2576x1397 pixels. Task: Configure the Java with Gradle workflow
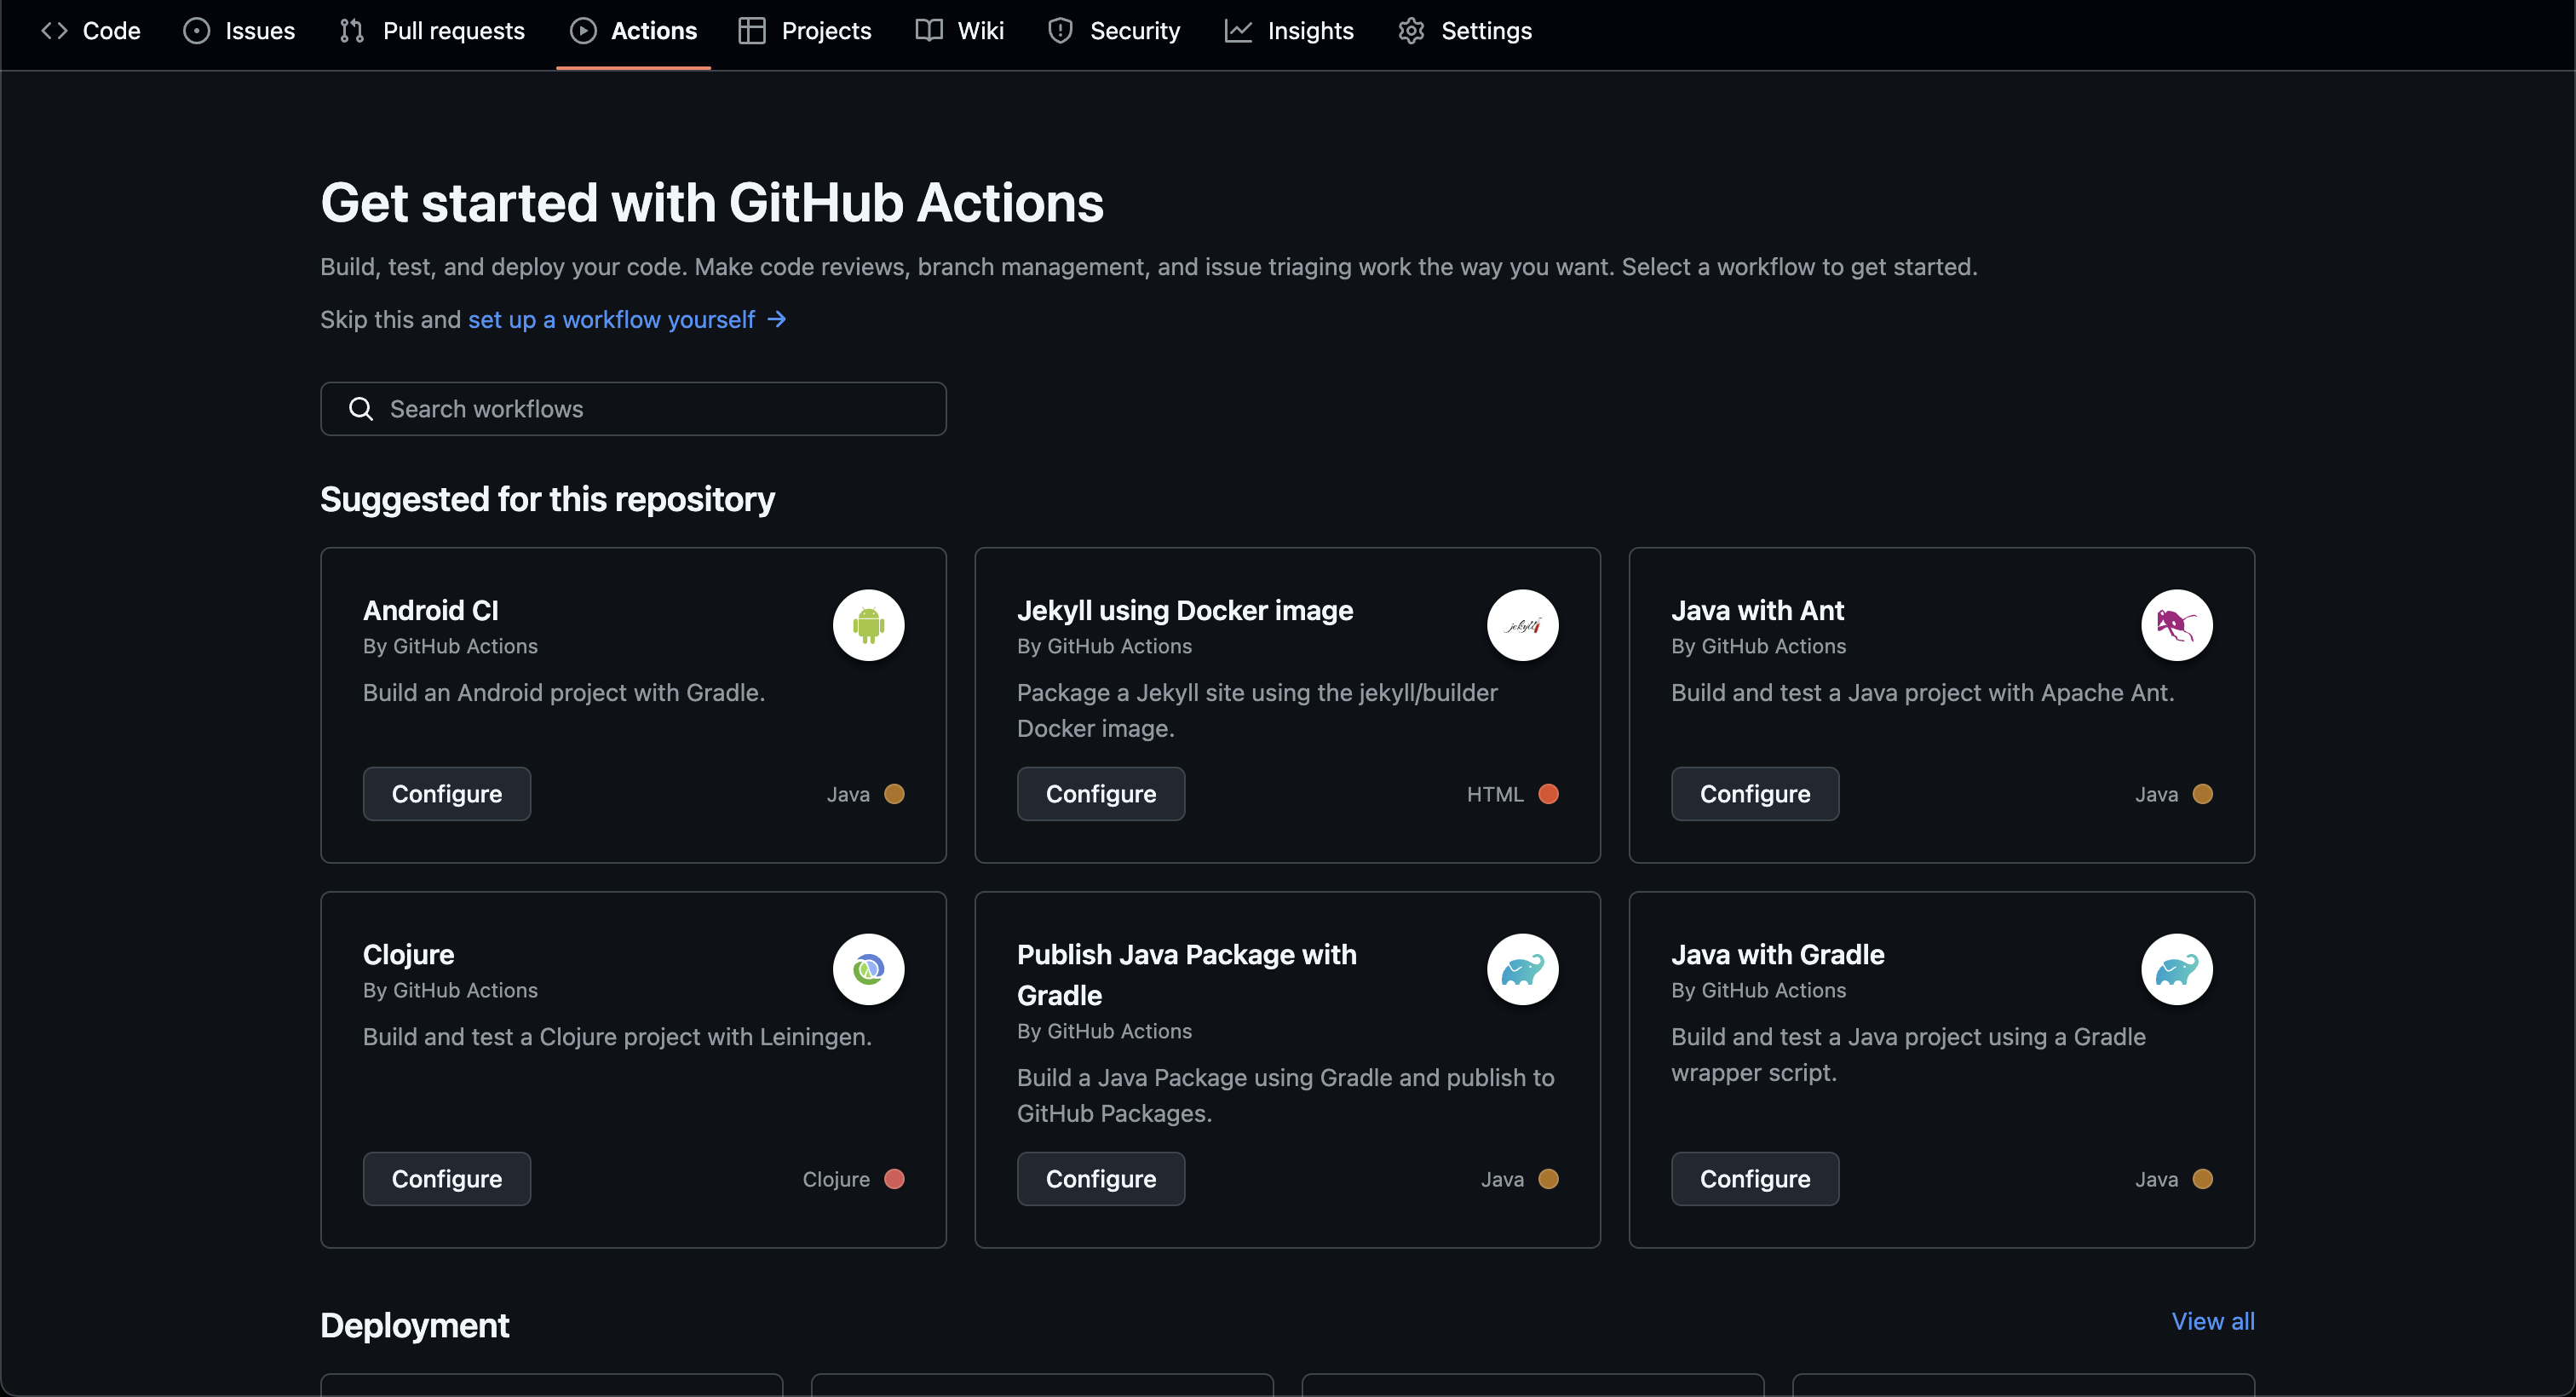tap(1754, 1179)
